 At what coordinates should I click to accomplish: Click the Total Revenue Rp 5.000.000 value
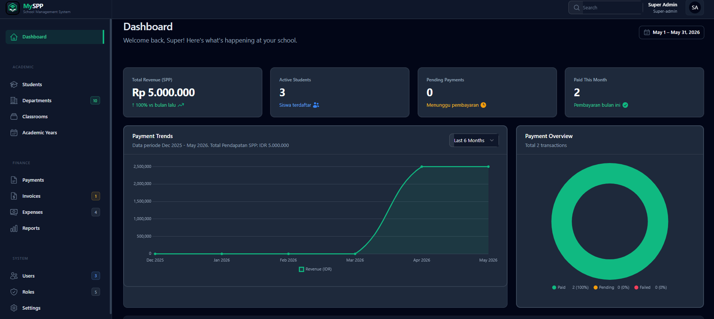(164, 93)
